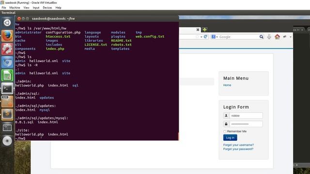310x174 pixels.
Task: Open the workspace switcher dock icon
Action: (7, 128)
